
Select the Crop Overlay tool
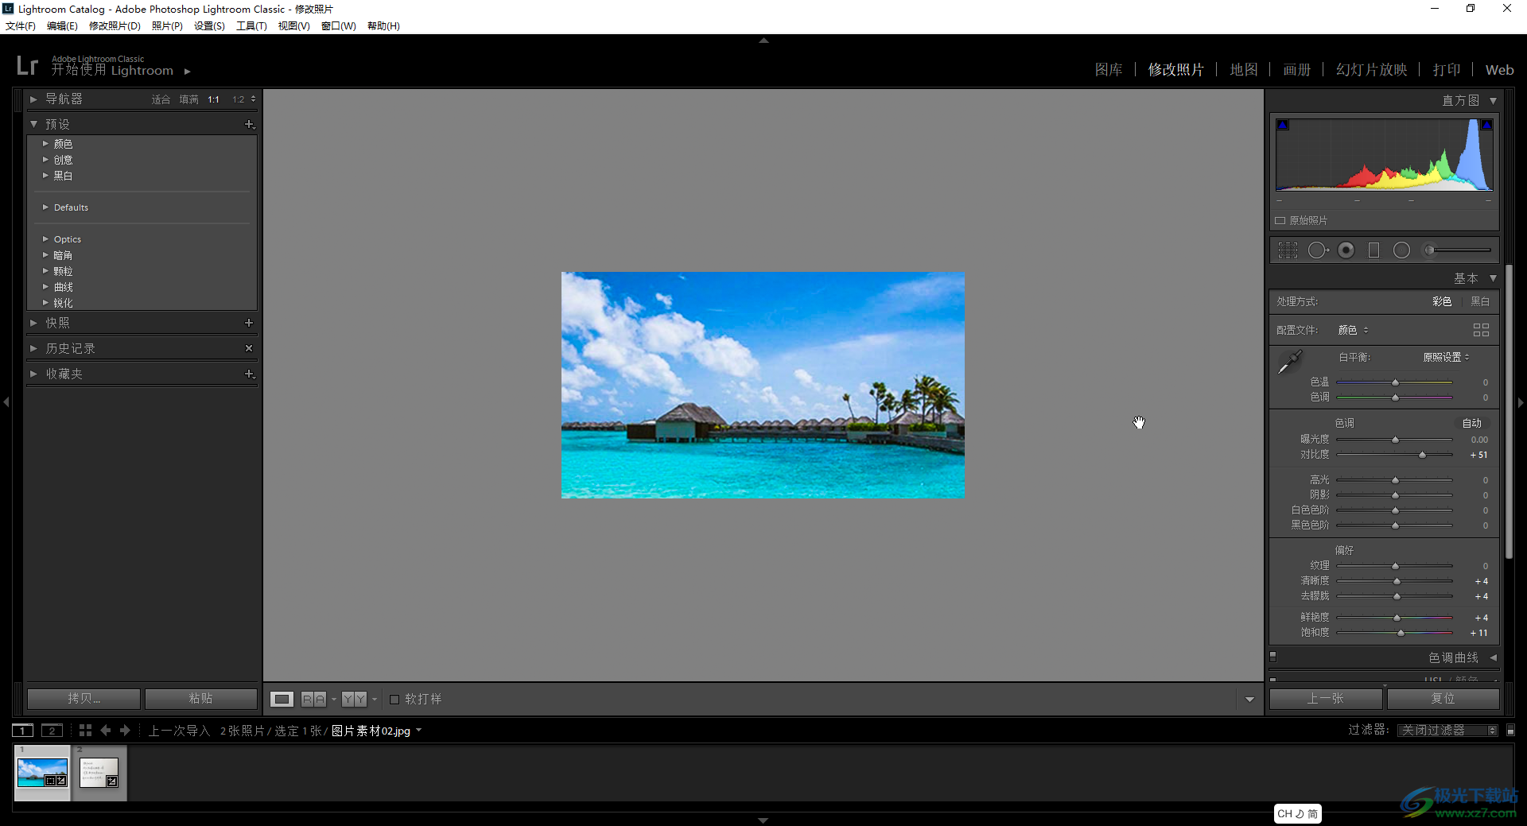(1288, 250)
